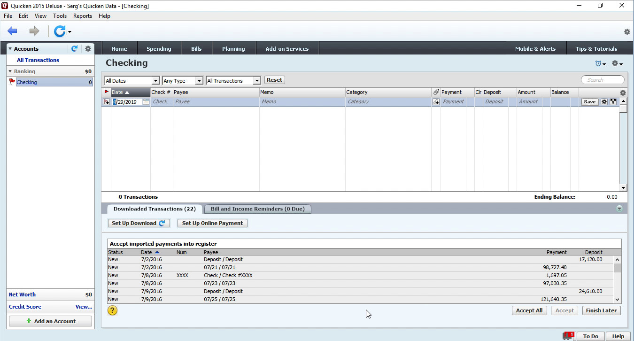Click the new transaction flag icon in entry row

point(107,102)
